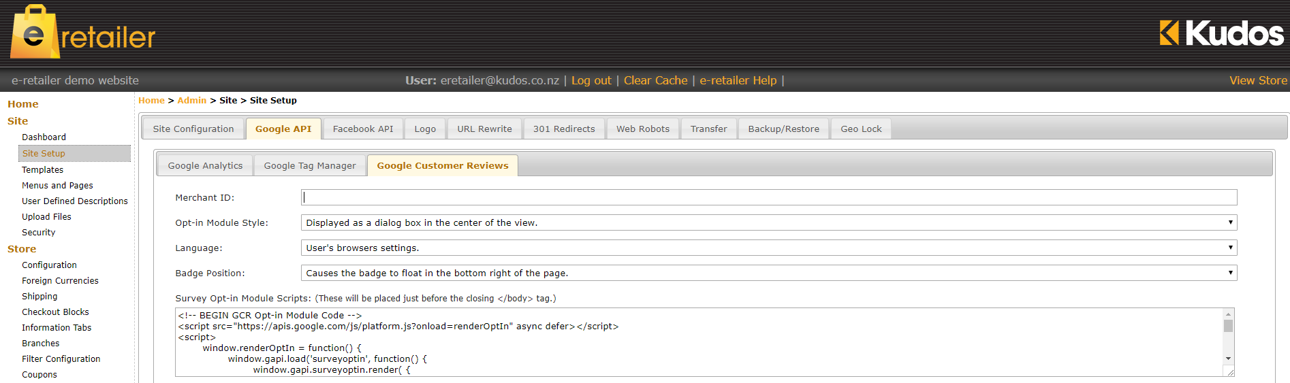Image resolution: width=1290 pixels, height=383 pixels.
Task: Open the e-retailer Help link
Action: click(738, 80)
